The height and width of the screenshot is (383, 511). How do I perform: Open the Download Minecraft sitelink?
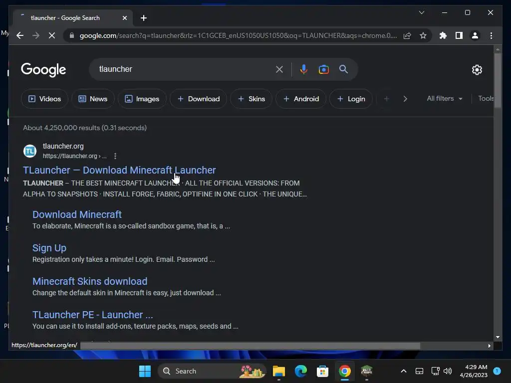77,214
